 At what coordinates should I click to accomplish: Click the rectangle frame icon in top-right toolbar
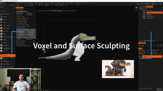140,4
